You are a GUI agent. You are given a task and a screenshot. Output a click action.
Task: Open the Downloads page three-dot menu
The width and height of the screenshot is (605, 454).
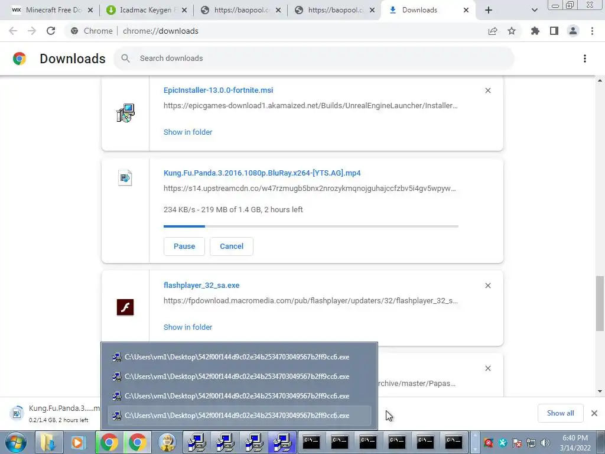[585, 59]
